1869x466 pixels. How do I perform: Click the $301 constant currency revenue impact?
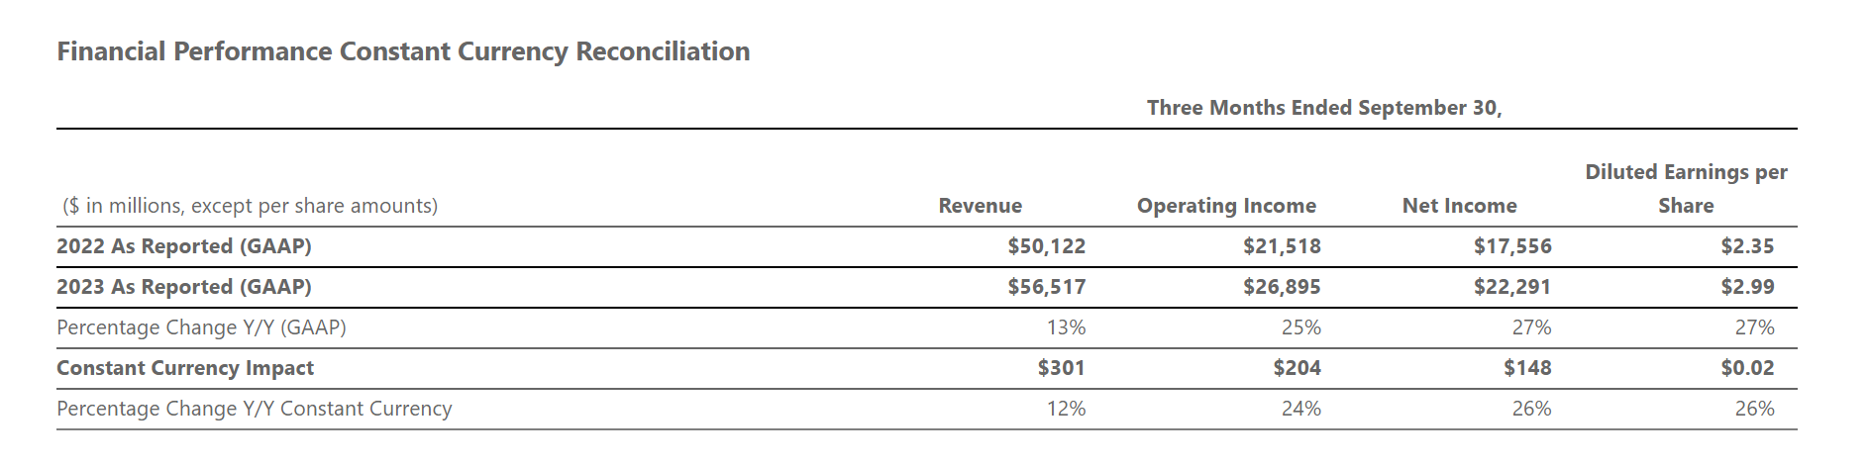coord(1061,368)
